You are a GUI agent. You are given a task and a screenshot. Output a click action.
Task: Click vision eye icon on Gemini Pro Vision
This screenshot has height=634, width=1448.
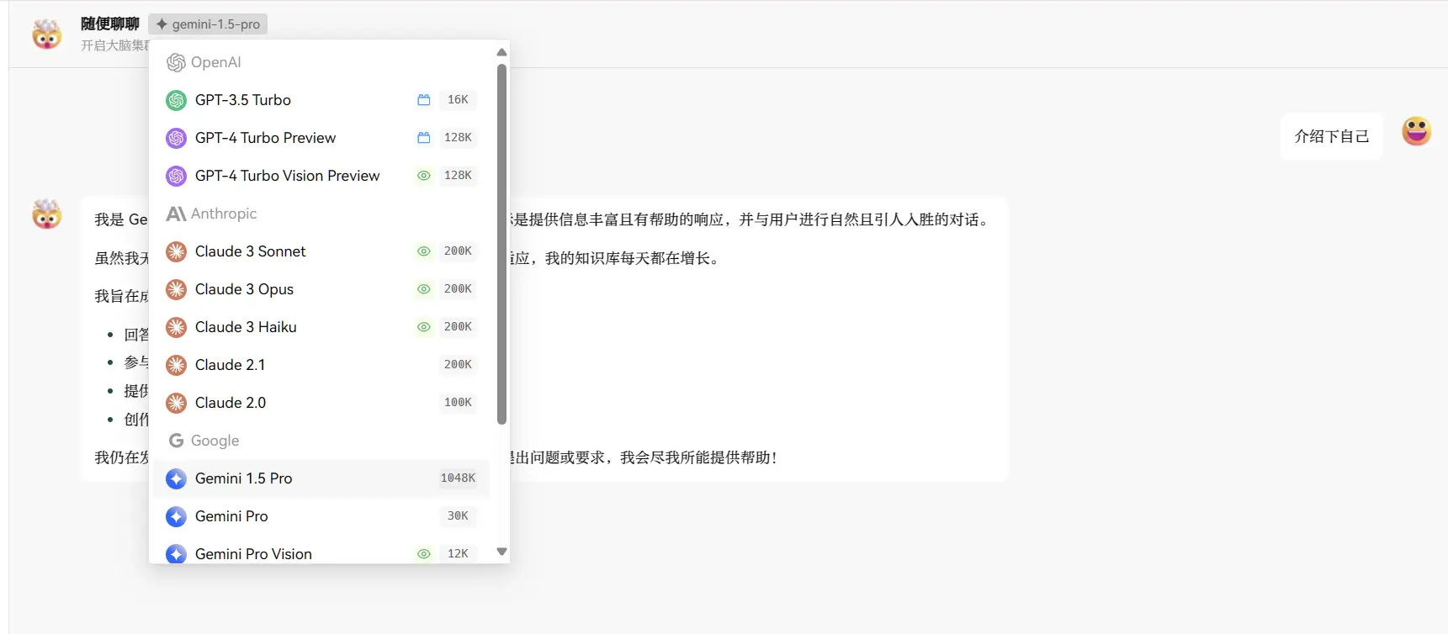(424, 553)
